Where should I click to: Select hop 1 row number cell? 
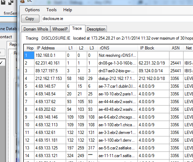pos(29,55)
